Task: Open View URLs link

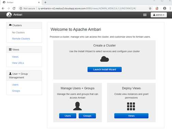Action: coord(18,63)
